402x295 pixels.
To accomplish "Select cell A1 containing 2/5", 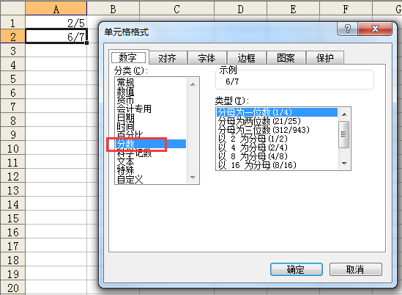I will click(x=56, y=23).
